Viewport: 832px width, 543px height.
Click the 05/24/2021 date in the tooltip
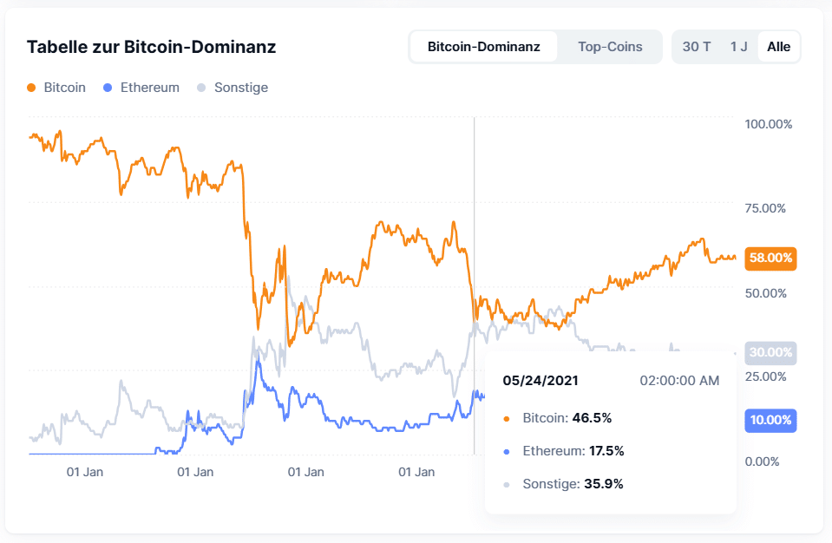(x=540, y=381)
